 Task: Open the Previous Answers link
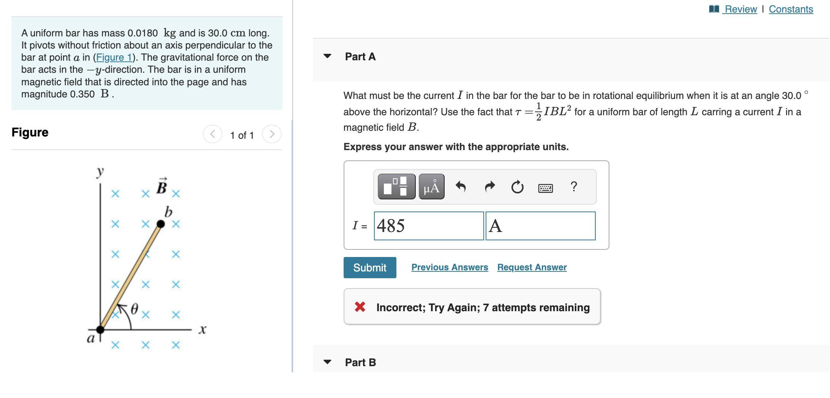pyautogui.click(x=450, y=267)
